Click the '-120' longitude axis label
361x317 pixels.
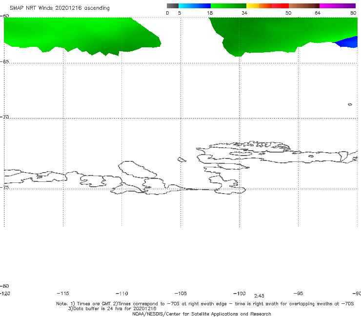pyautogui.click(x=5, y=293)
